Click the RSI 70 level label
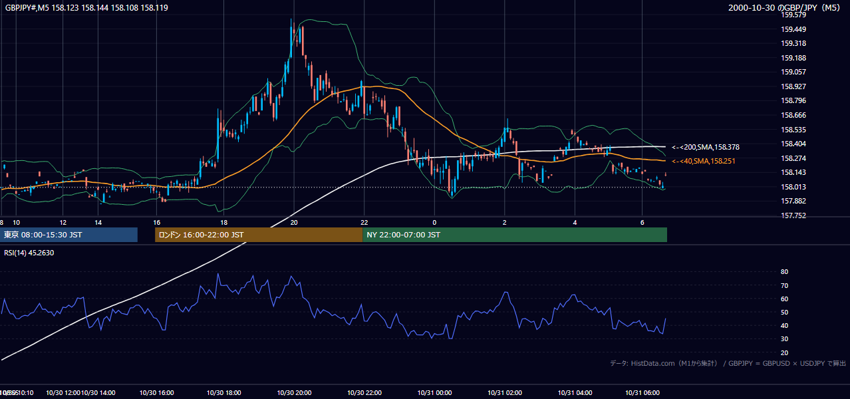The image size is (850, 399). [784, 285]
